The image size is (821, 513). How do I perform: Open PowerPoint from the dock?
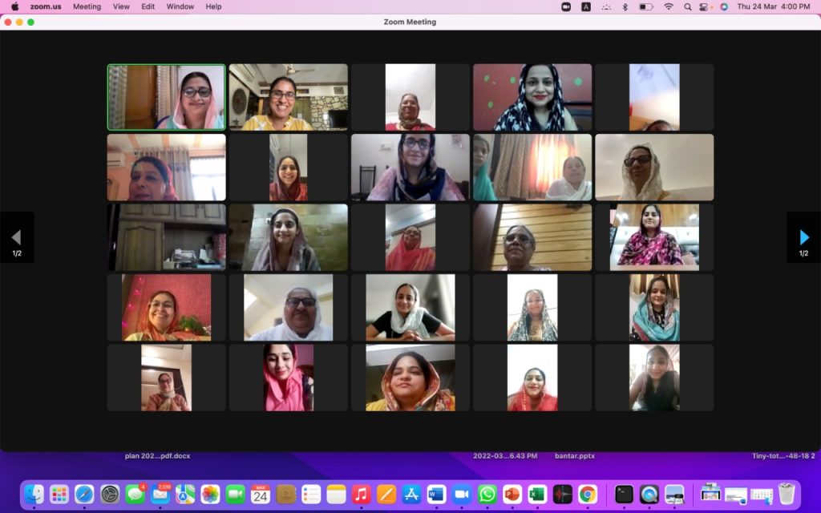click(512, 495)
